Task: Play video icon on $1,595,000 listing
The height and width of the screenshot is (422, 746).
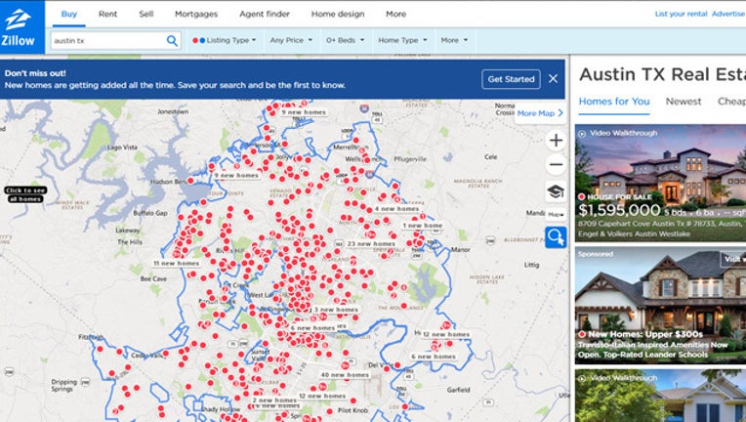Action: pyautogui.click(x=581, y=134)
